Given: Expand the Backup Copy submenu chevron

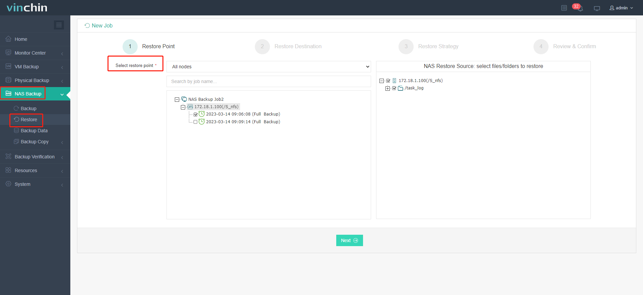Looking at the screenshot, I should [x=62, y=142].
